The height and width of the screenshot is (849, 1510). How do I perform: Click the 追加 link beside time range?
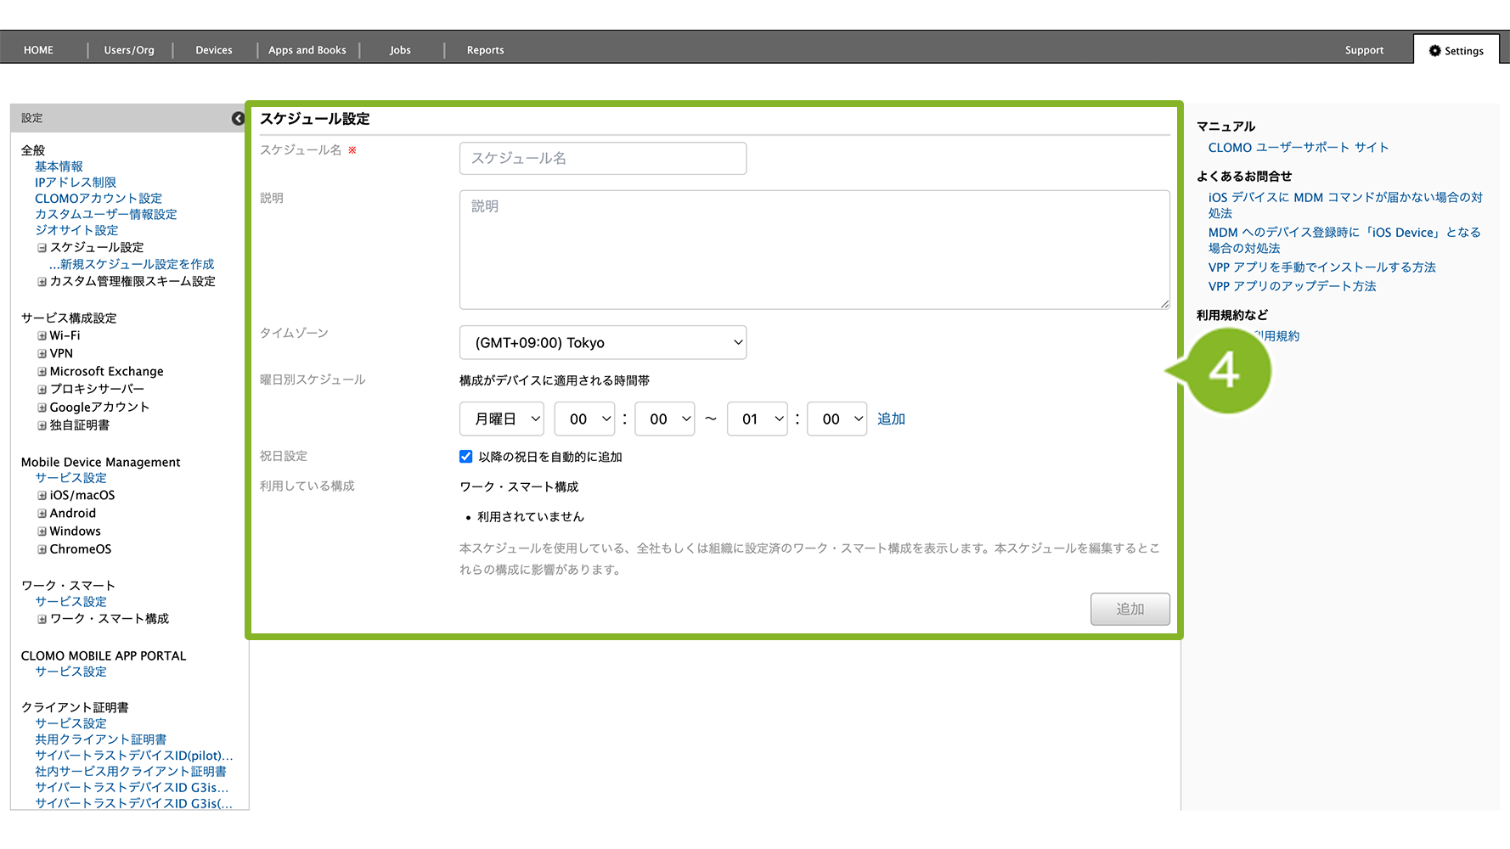coord(891,419)
